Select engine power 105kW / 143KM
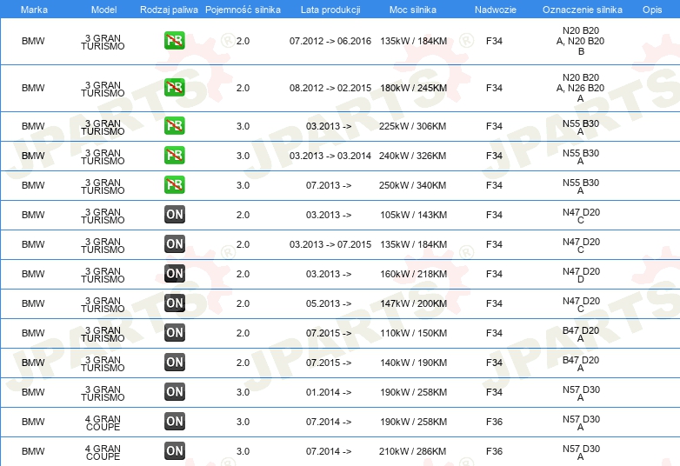This screenshot has width=680, height=466. [x=413, y=215]
